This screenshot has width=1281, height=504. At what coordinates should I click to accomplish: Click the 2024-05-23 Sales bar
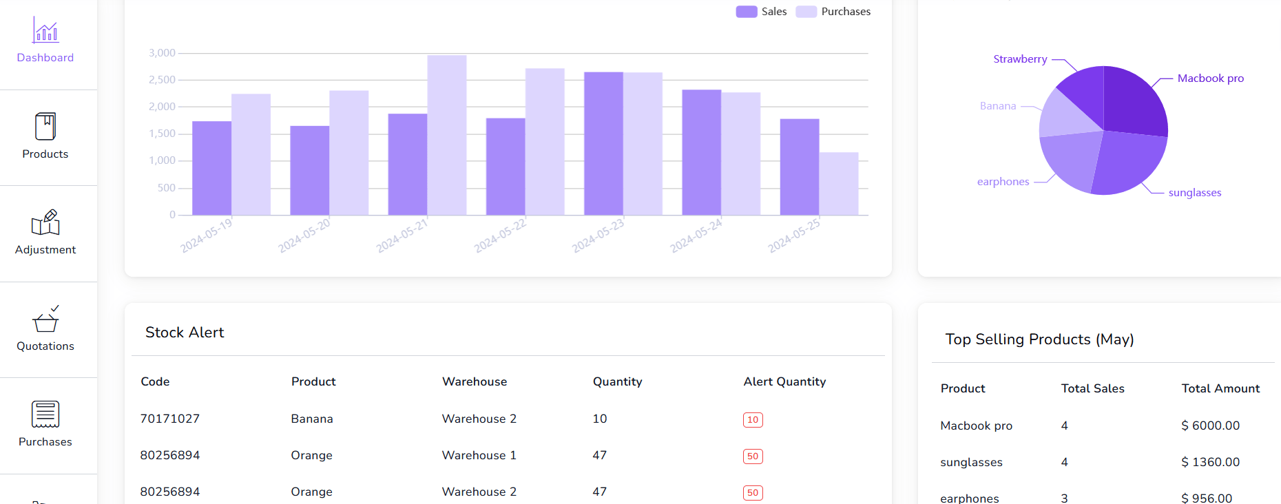pyautogui.click(x=603, y=144)
